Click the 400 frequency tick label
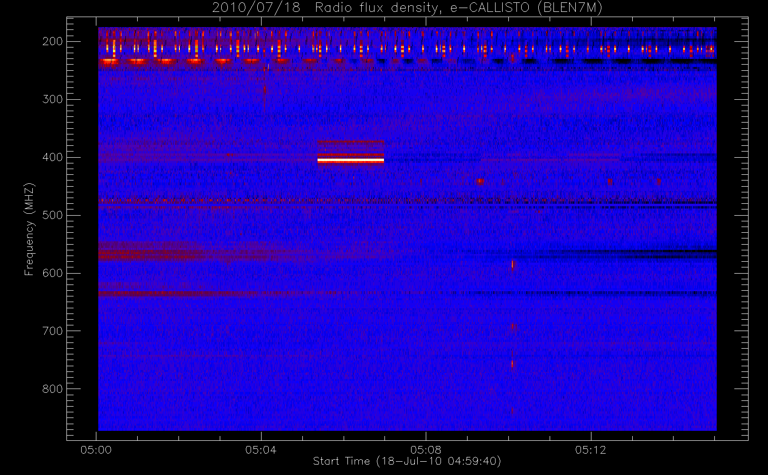The height and width of the screenshot is (475, 768). (53, 157)
